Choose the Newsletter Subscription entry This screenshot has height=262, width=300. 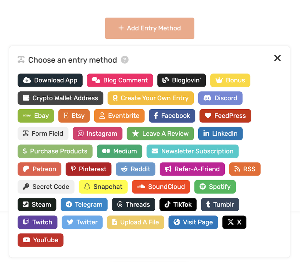192,152
